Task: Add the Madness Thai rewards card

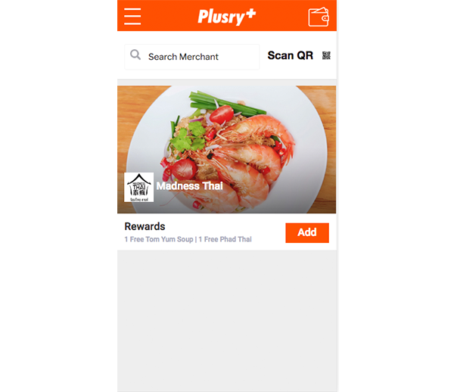Action: click(307, 232)
